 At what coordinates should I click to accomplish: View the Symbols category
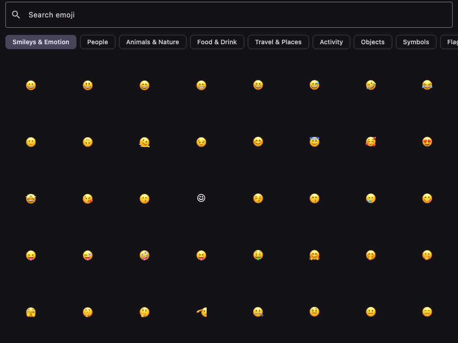pyautogui.click(x=416, y=42)
